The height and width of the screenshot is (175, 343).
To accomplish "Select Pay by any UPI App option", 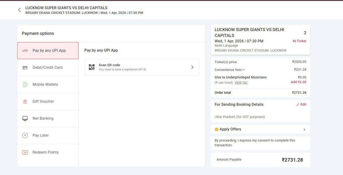I will coord(48,51).
